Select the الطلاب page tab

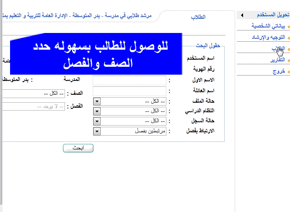tap(198, 17)
